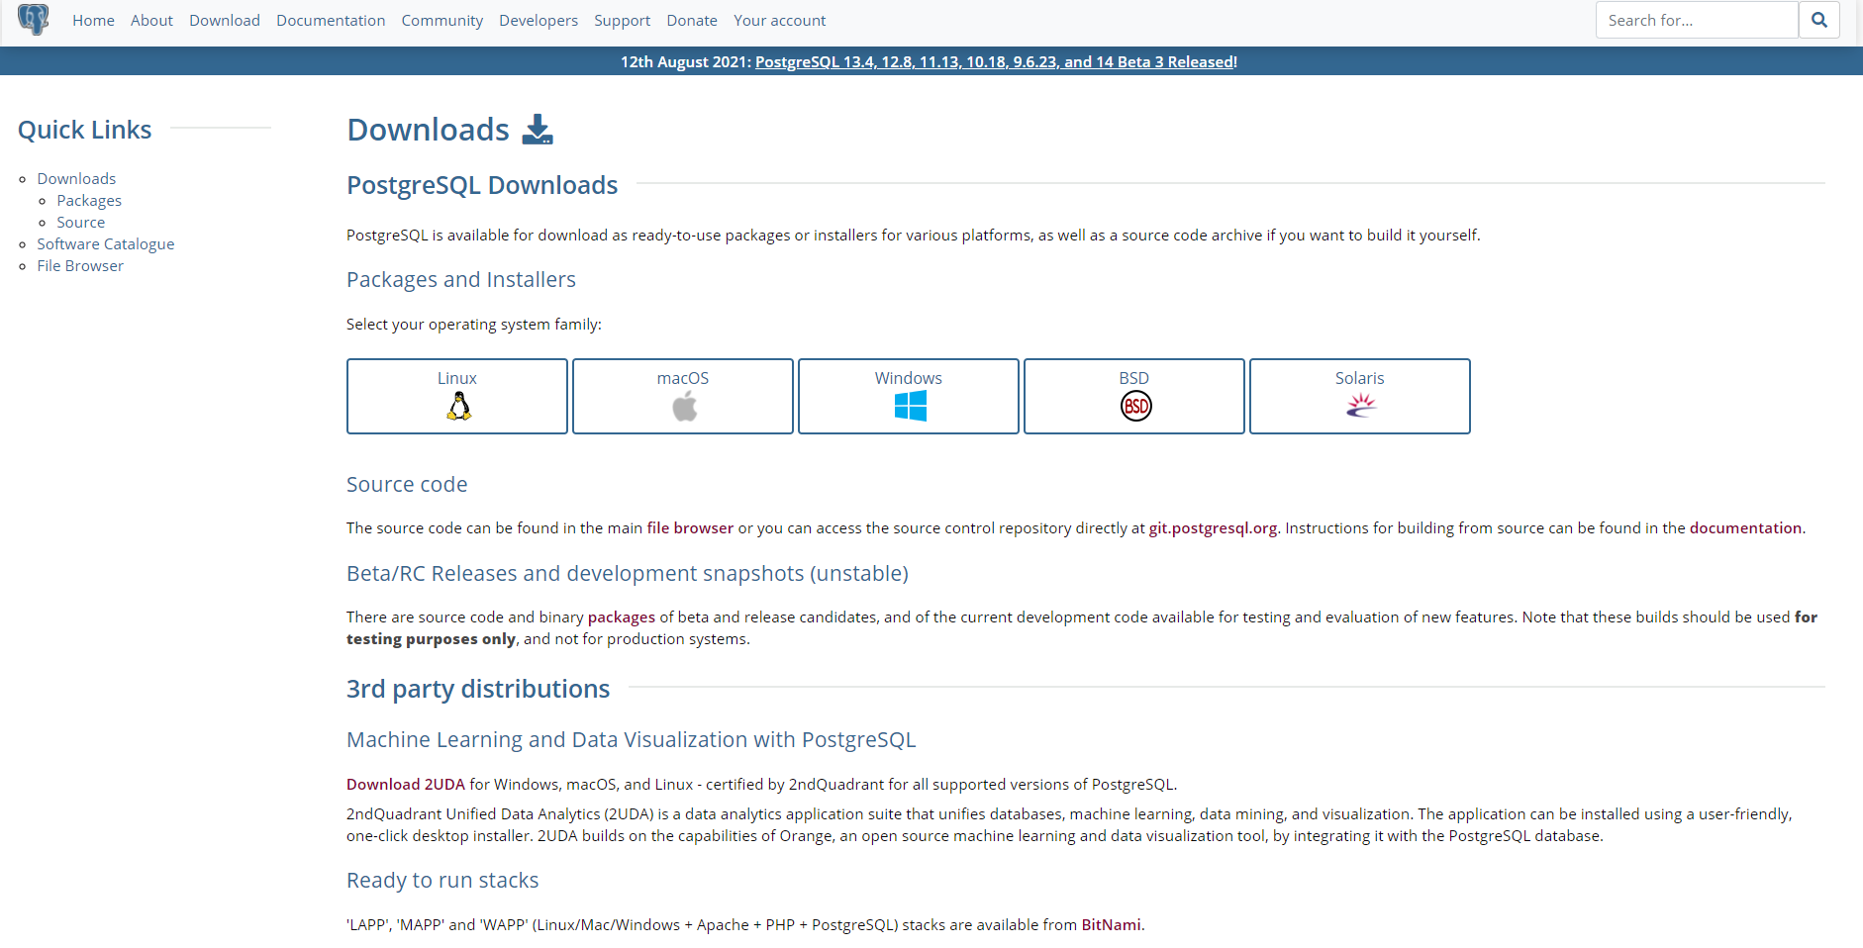Click the Download 2UDA link
The width and height of the screenshot is (1863, 948).
(406, 785)
